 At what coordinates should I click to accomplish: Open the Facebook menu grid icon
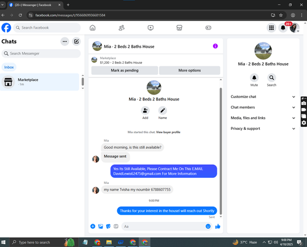click(271, 28)
